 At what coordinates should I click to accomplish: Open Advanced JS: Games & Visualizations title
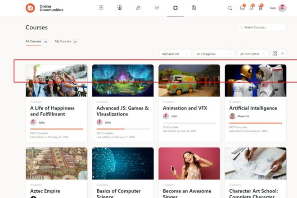click(x=122, y=111)
